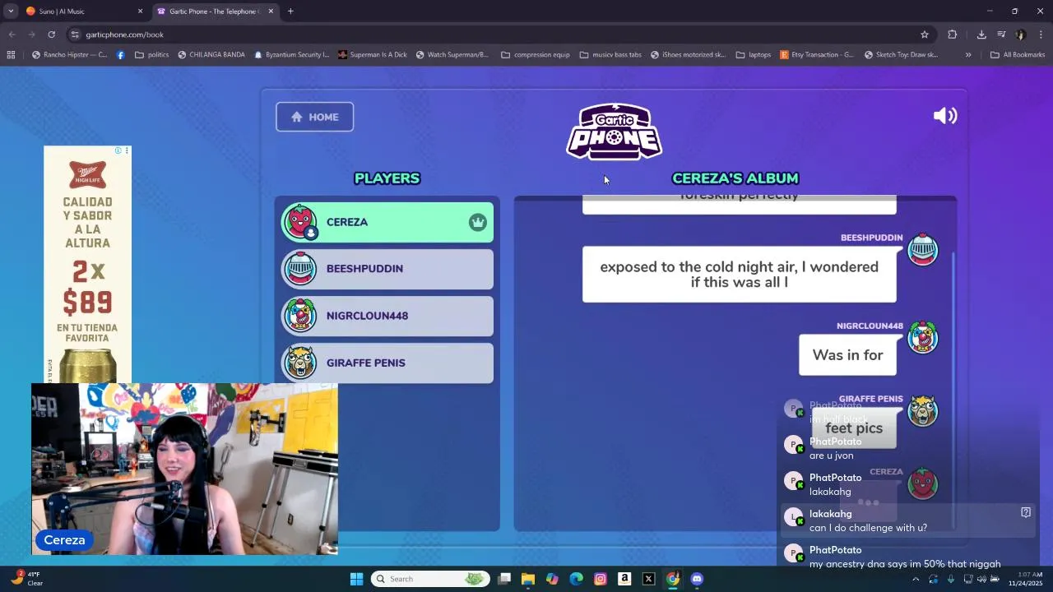Click the taskbar Search box
This screenshot has height=592, width=1053.
(430, 579)
